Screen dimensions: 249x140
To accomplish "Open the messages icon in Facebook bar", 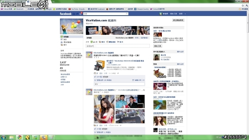I will pyautogui.click(x=77, y=14).
